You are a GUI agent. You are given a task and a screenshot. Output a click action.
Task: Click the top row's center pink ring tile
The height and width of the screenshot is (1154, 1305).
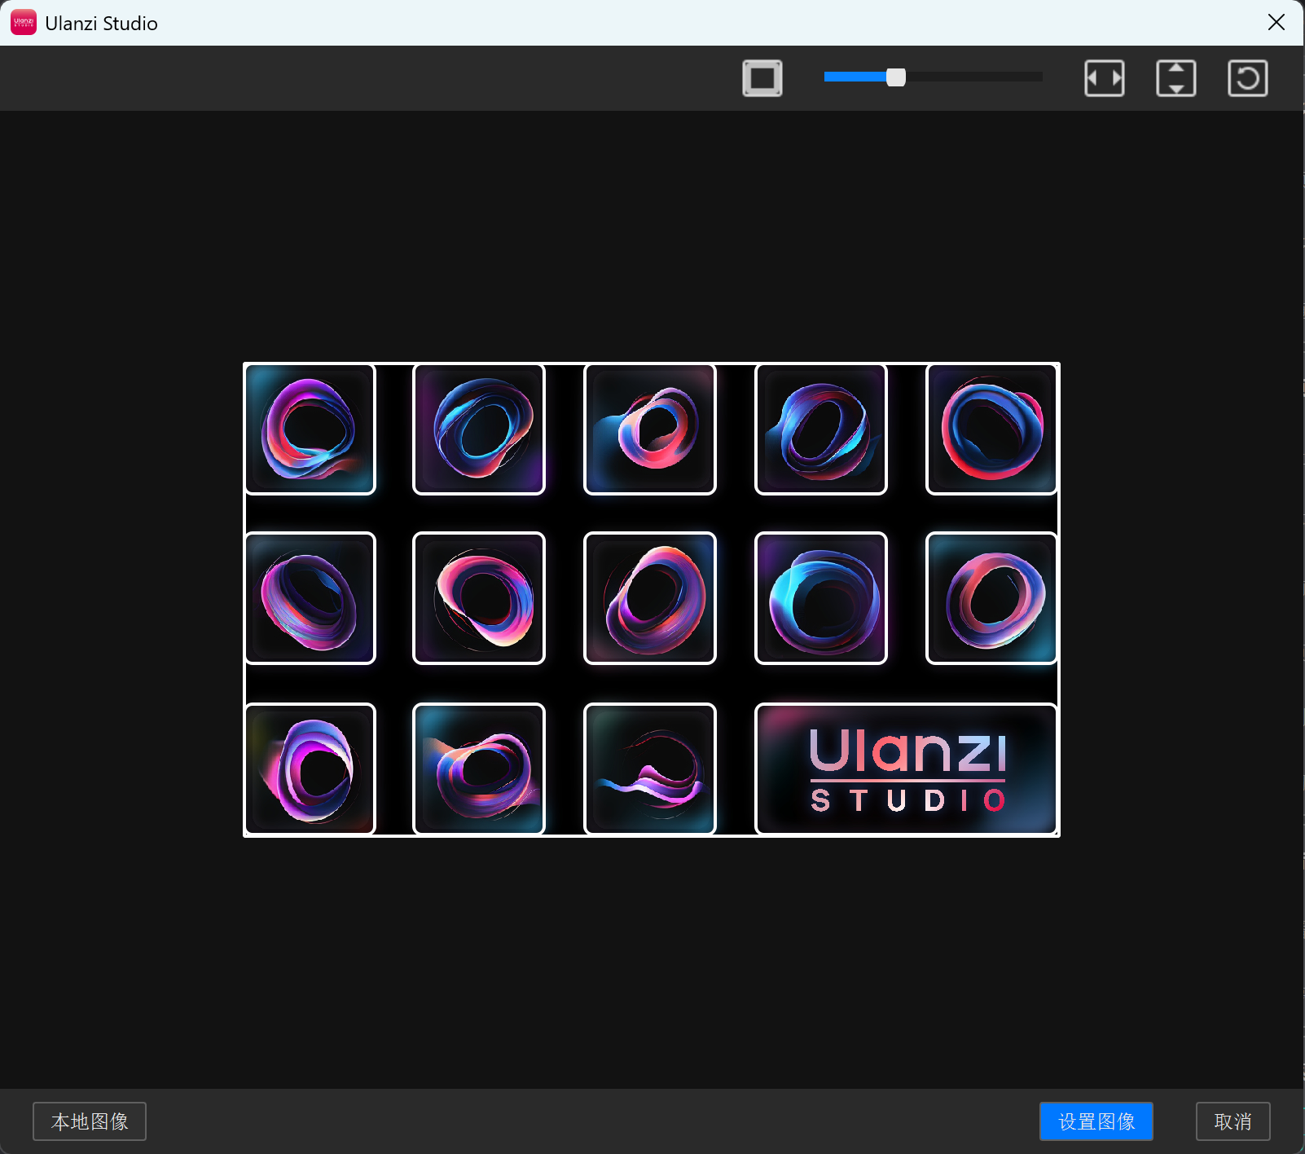650,429
